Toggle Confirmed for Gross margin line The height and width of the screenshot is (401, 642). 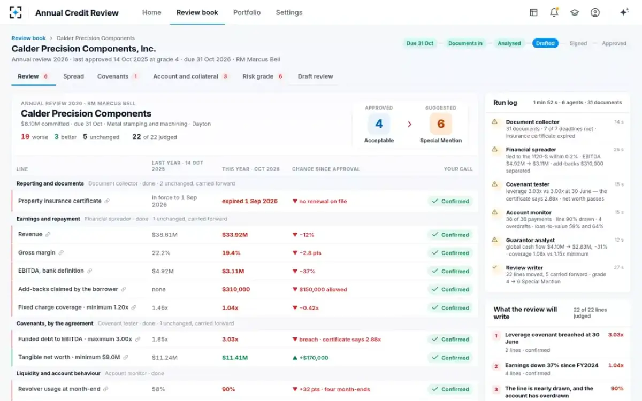(x=450, y=253)
